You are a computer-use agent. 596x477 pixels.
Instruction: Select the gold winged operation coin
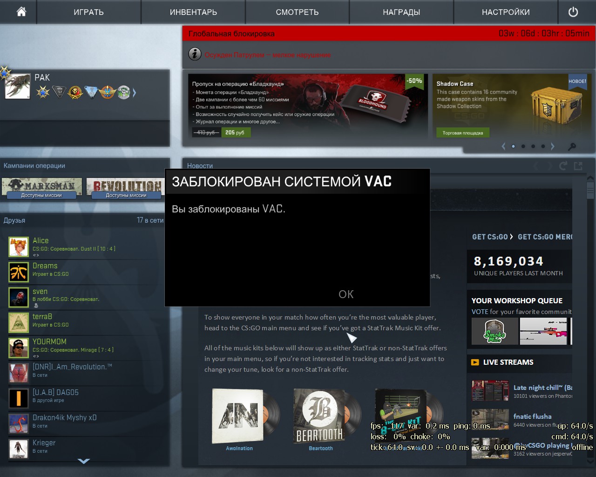click(x=108, y=92)
